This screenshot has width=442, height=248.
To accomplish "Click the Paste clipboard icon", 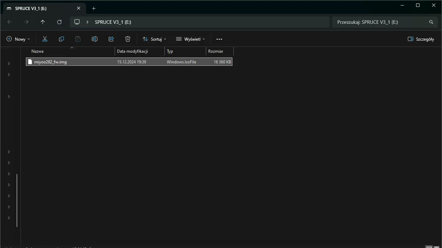I will click(78, 39).
